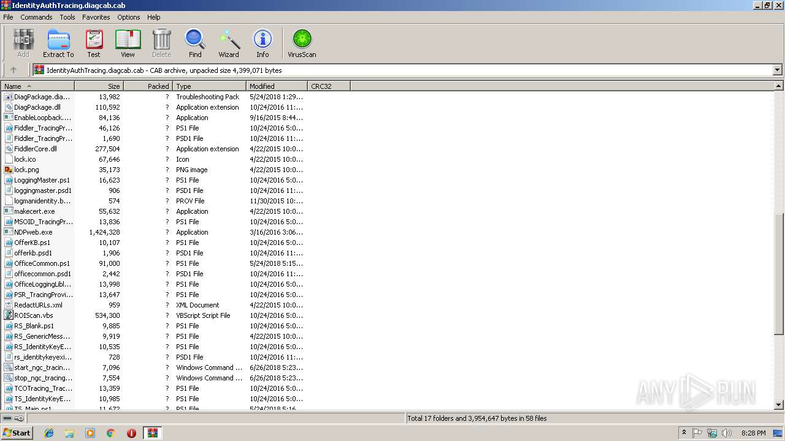Open address bar path dropdown
785x441 pixels.
tap(777, 70)
